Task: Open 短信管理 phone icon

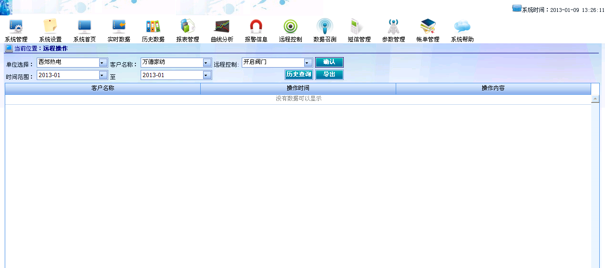Action: coord(359,27)
